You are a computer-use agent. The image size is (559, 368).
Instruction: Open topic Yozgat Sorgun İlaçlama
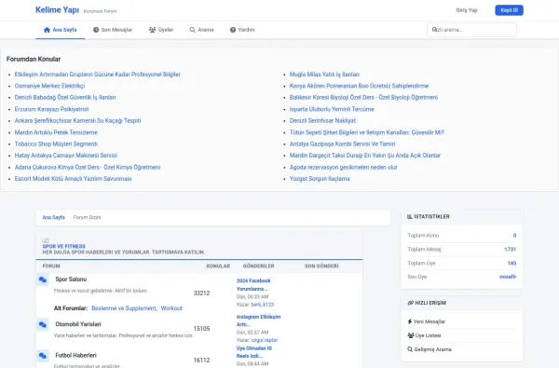coord(320,178)
